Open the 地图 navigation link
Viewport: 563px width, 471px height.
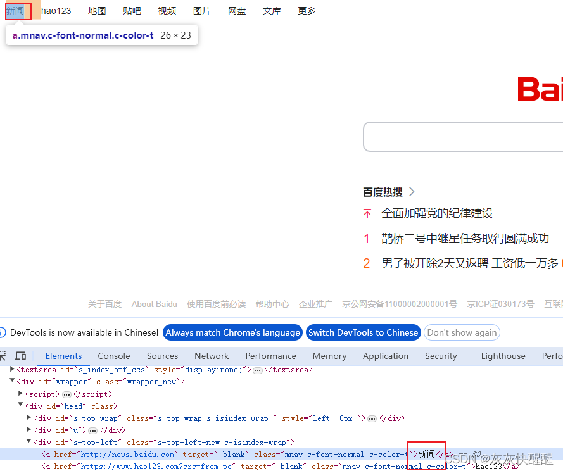pyautogui.click(x=97, y=11)
